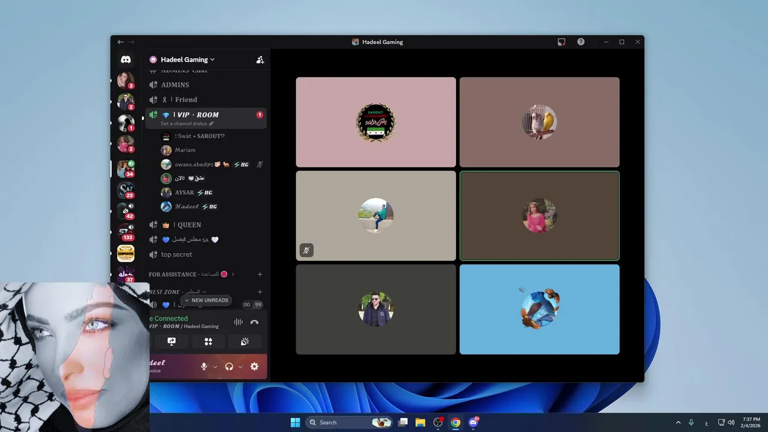Join the مجلس فيصل SA voice channel

206,239
